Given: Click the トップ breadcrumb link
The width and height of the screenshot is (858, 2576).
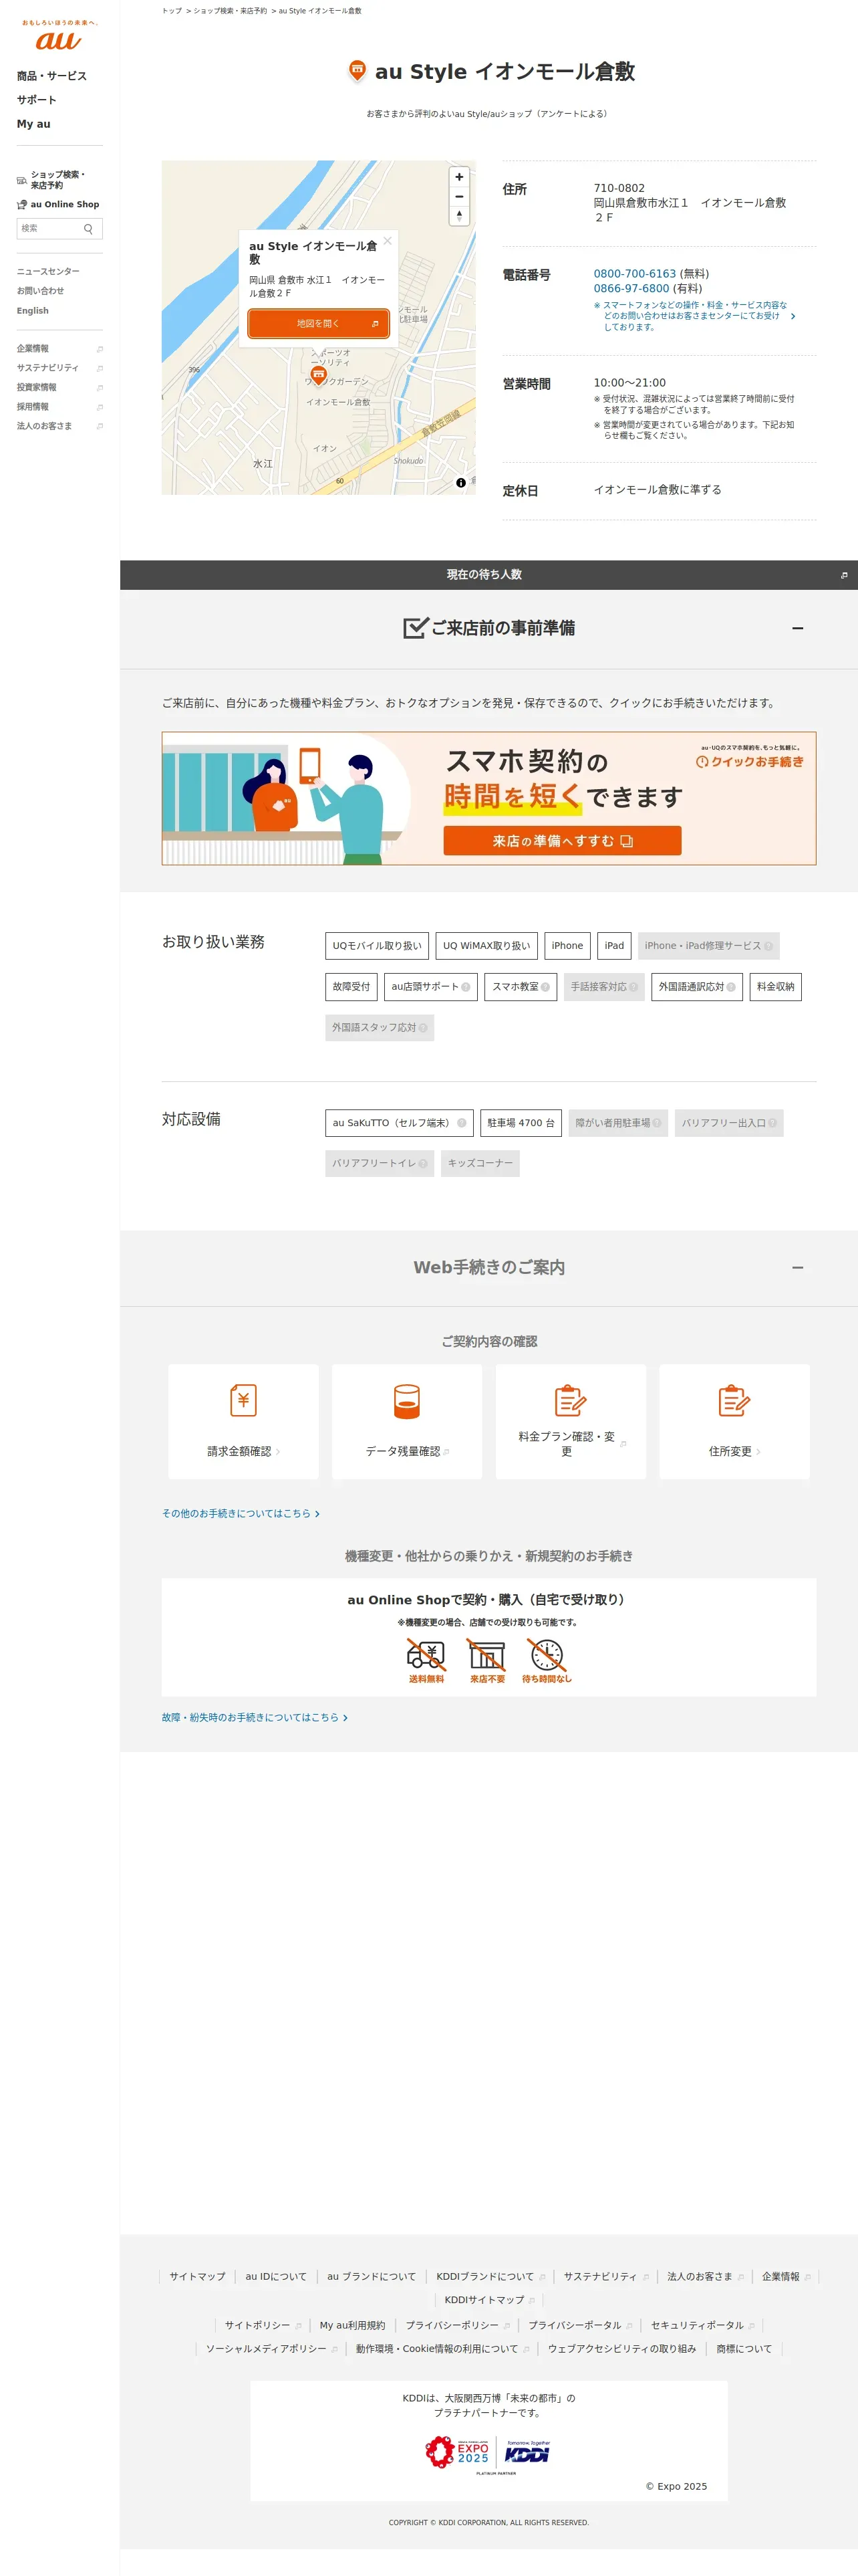Looking at the screenshot, I should click(x=172, y=11).
